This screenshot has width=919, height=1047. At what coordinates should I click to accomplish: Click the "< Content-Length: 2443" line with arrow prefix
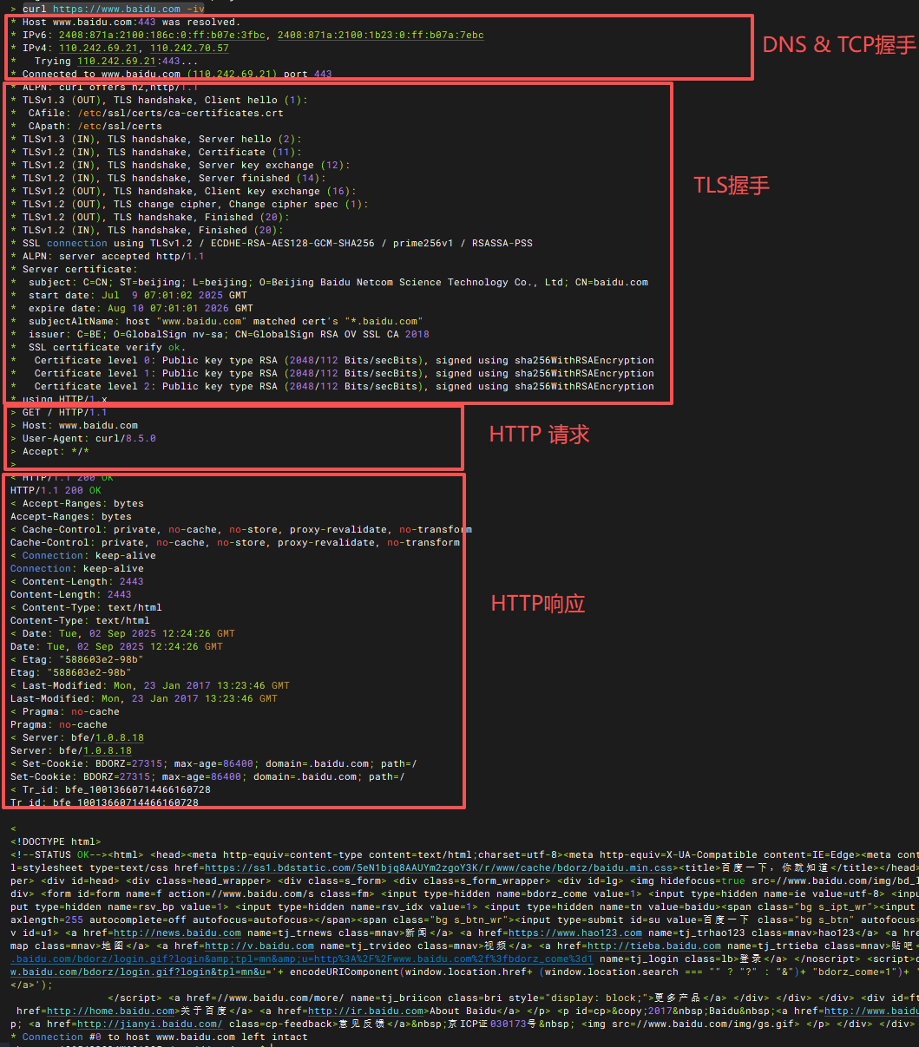(77, 581)
